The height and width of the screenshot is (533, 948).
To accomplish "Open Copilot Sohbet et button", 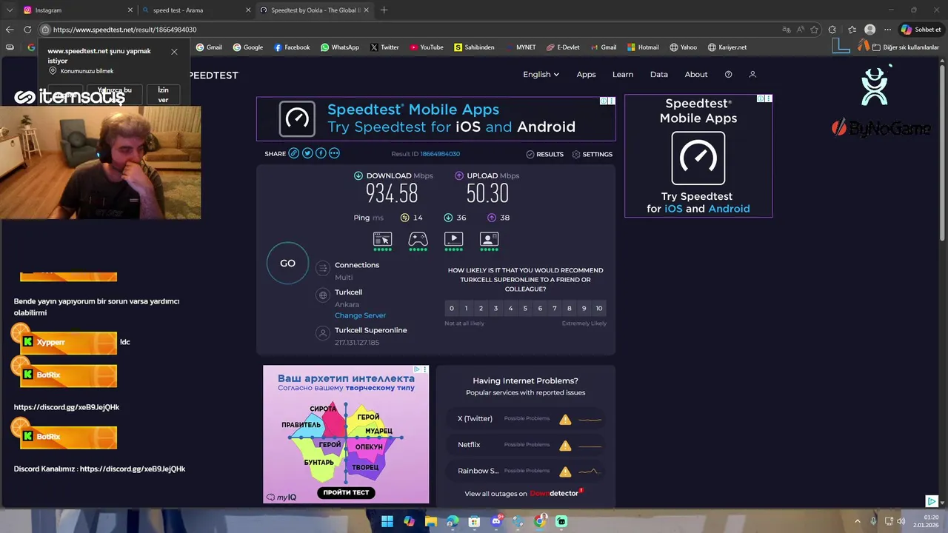I will click(921, 30).
